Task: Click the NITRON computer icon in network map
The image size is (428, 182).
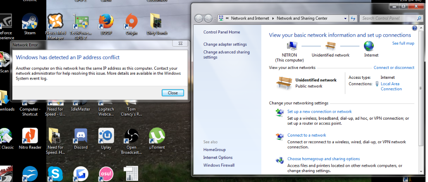Action: click(x=292, y=46)
